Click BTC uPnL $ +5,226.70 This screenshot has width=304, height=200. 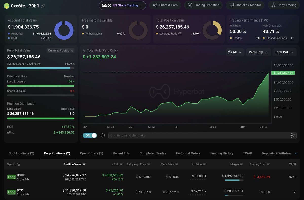[x=115, y=190]
